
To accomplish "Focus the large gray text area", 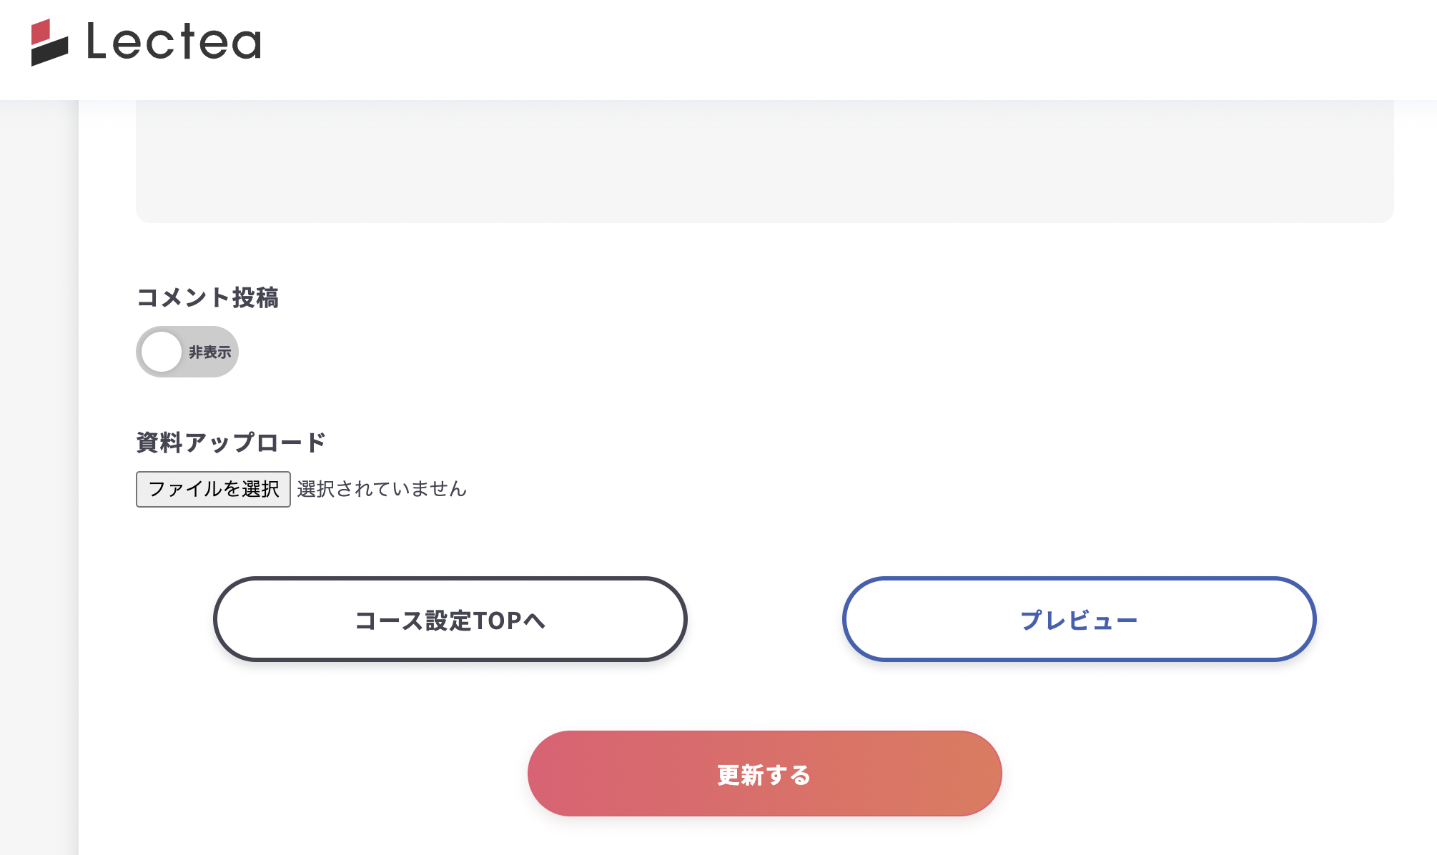I will point(765,161).
